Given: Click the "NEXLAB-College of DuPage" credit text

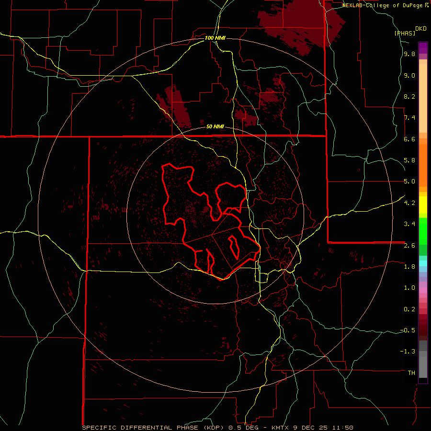Looking at the screenshot, I should pos(382,5).
